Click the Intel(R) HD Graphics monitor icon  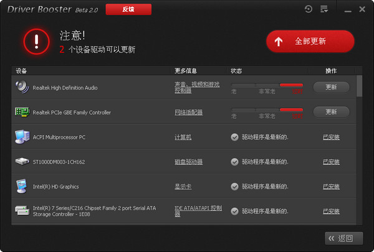click(x=21, y=186)
